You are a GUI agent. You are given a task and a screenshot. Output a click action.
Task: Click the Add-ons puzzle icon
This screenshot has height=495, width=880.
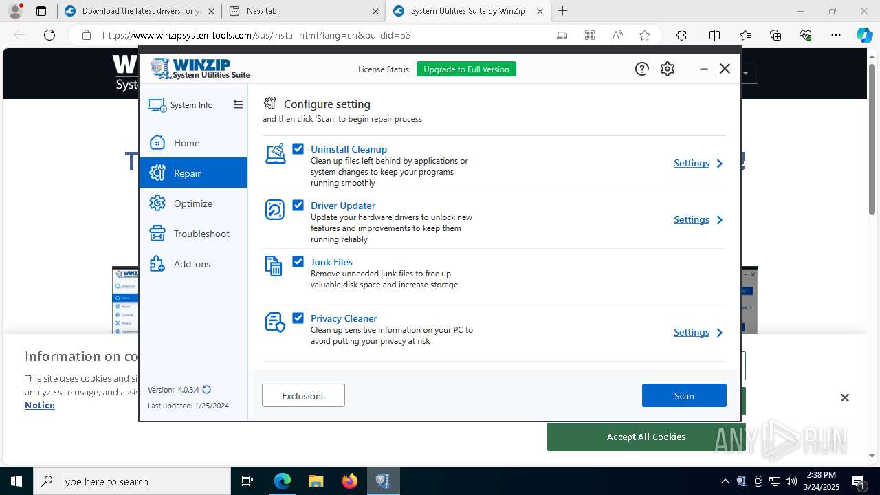[x=157, y=263]
